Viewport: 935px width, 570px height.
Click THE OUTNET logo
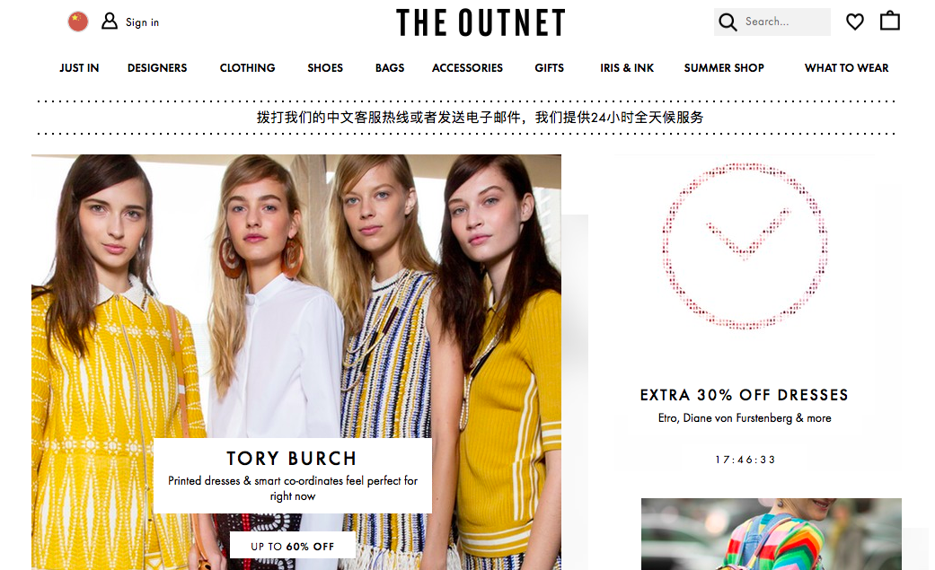tap(481, 22)
